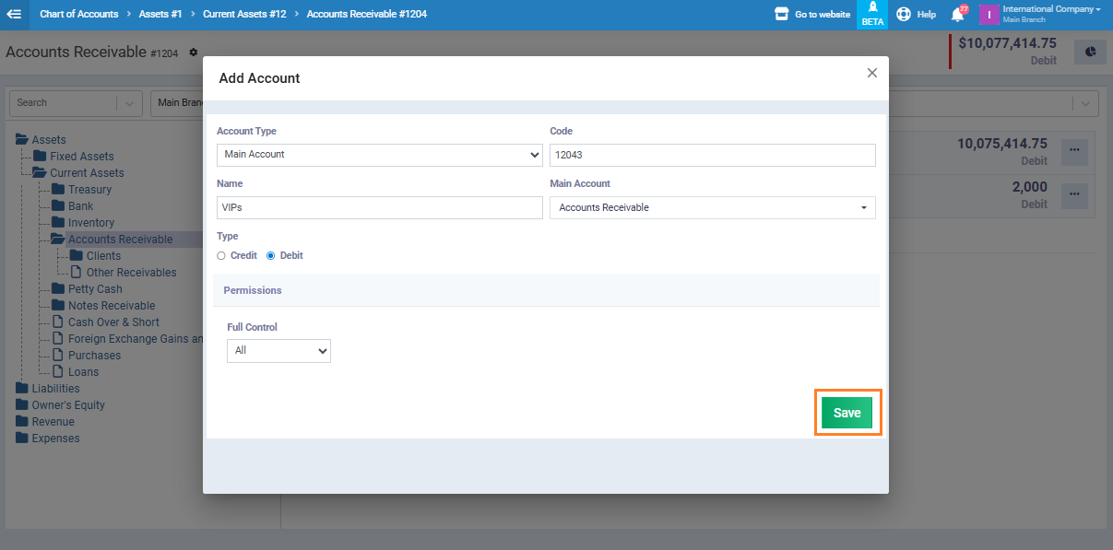Click the Go to website store icon
This screenshot has height=550, width=1113.
782,14
